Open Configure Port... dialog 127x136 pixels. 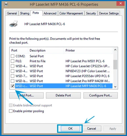pos(101,95)
